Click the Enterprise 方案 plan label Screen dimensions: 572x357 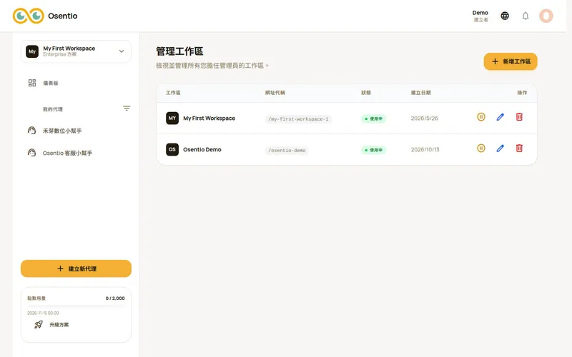(60, 54)
